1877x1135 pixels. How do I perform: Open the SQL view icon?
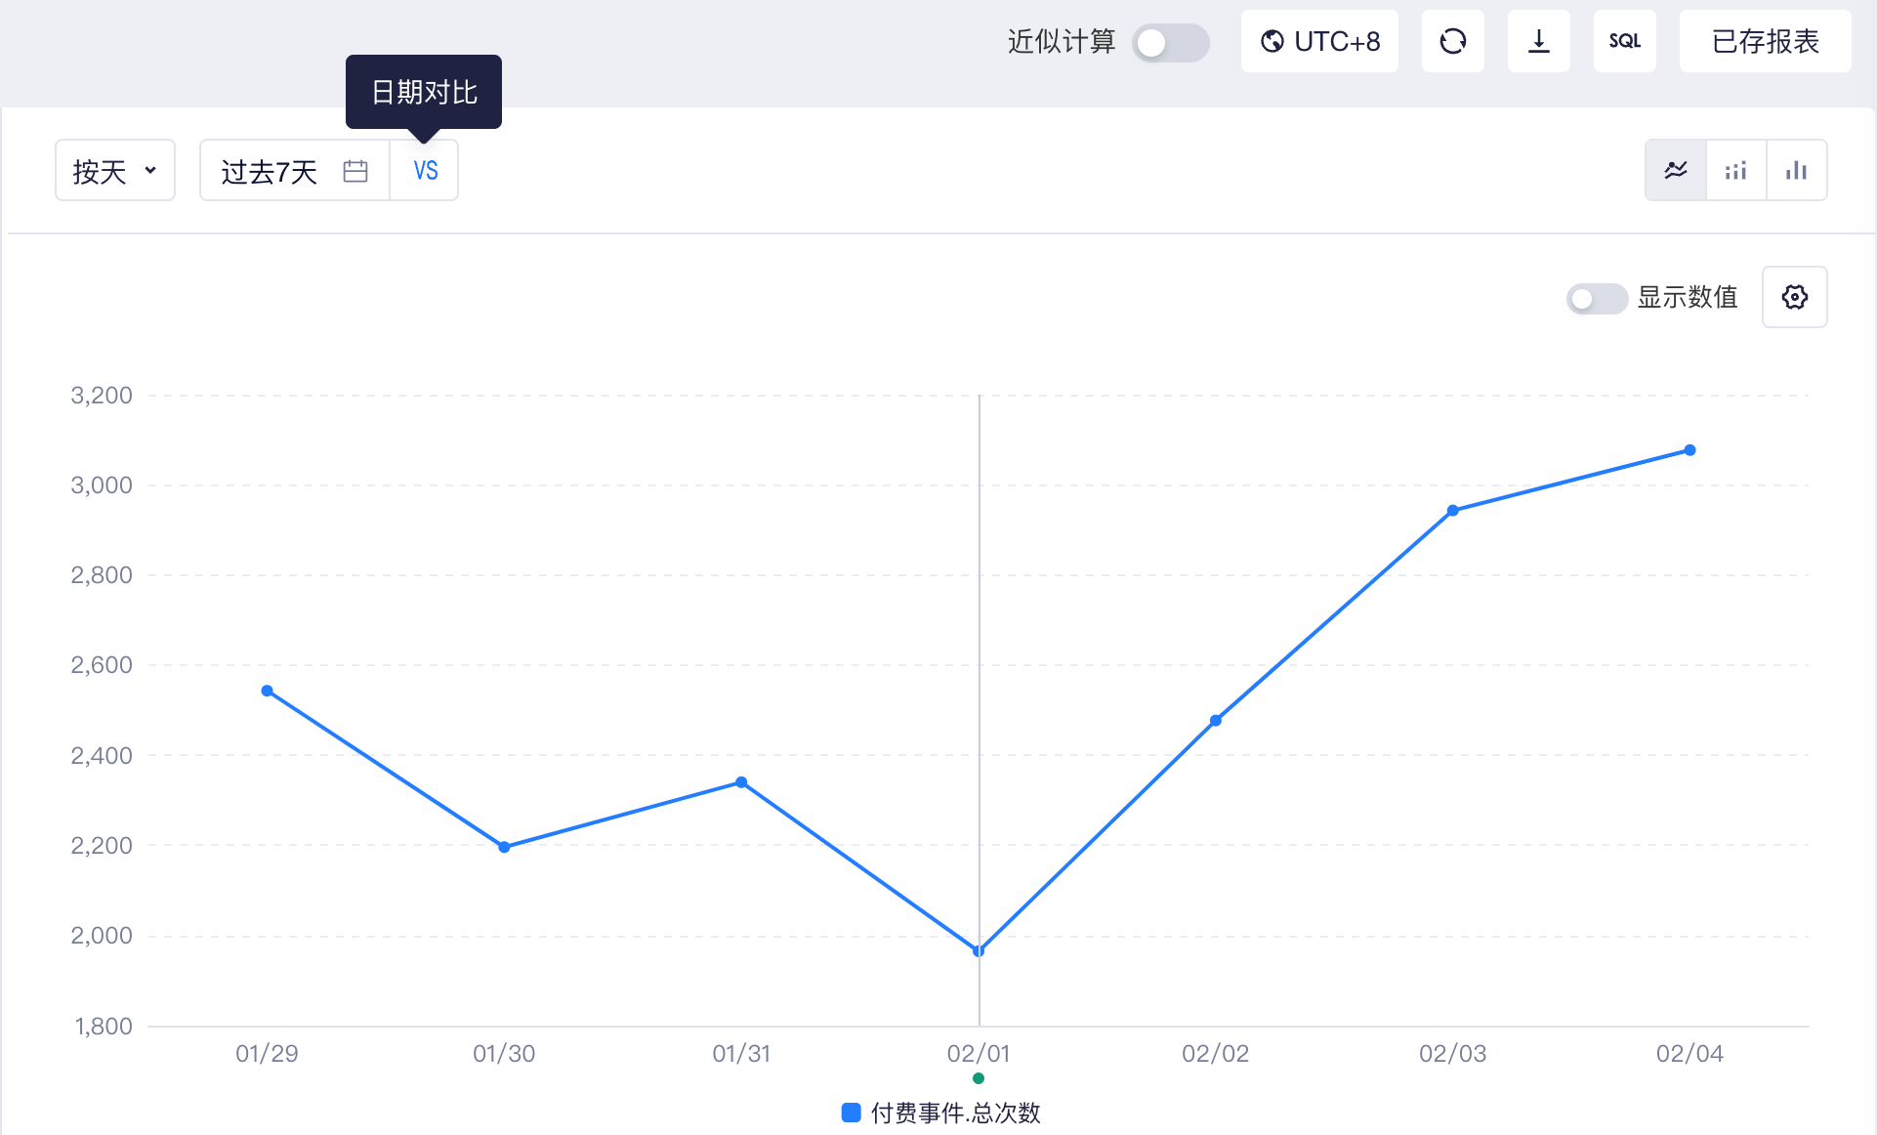(x=1624, y=41)
